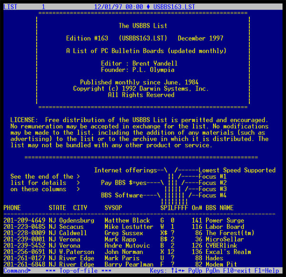Viewport: 286px width, 277px height.
Task: Click 'All Rights Reserved' text
Action: pos(141,95)
